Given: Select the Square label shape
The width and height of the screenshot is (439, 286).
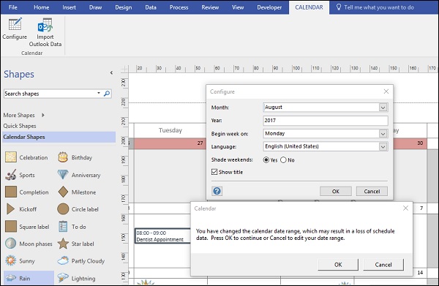Looking at the screenshot, I should point(27,227).
